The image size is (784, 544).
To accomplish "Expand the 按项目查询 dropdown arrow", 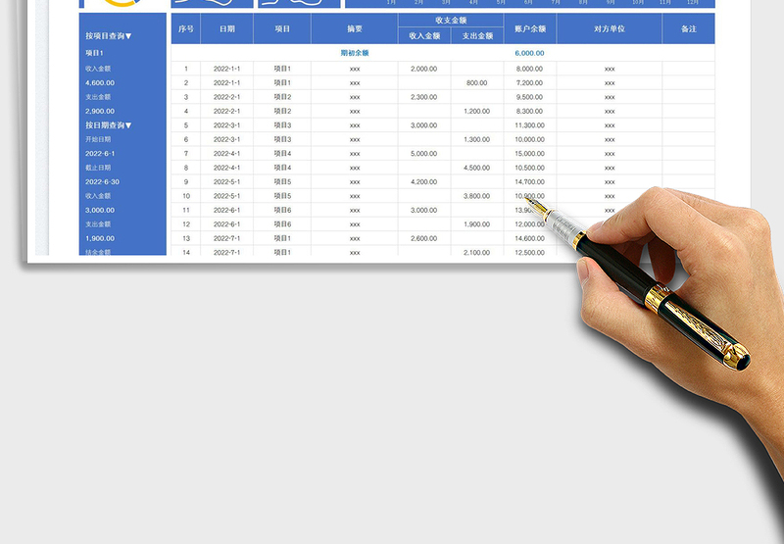I will [x=128, y=36].
